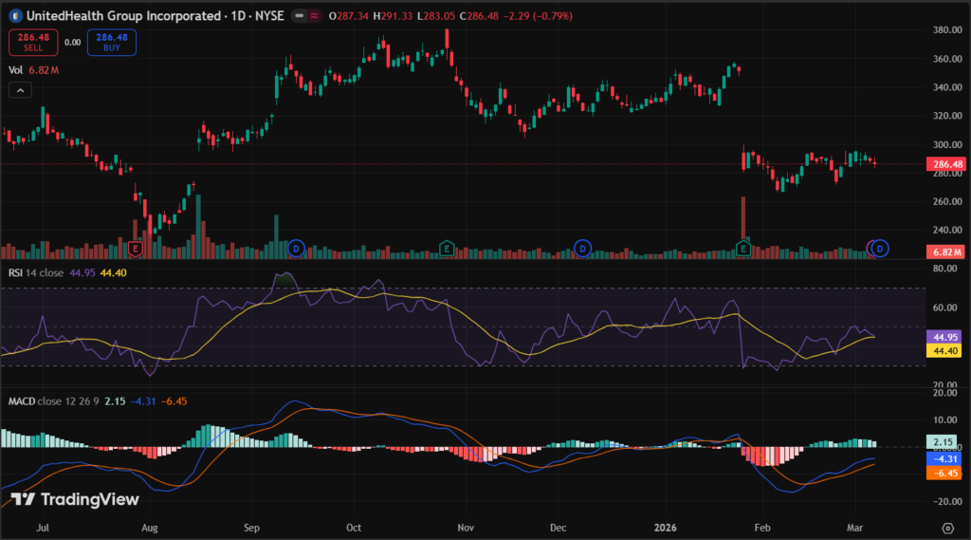Image resolution: width=971 pixels, height=540 pixels.
Task: Collapse the indicator legend with the chevron
Action: tap(21, 90)
